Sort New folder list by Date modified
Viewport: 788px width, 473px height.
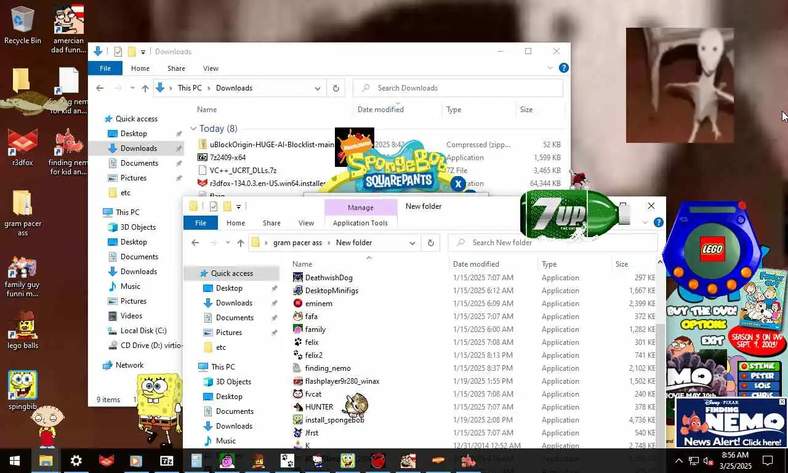click(x=476, y=264)
